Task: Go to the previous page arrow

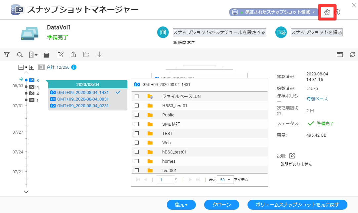Action: (x=146, y=180)
